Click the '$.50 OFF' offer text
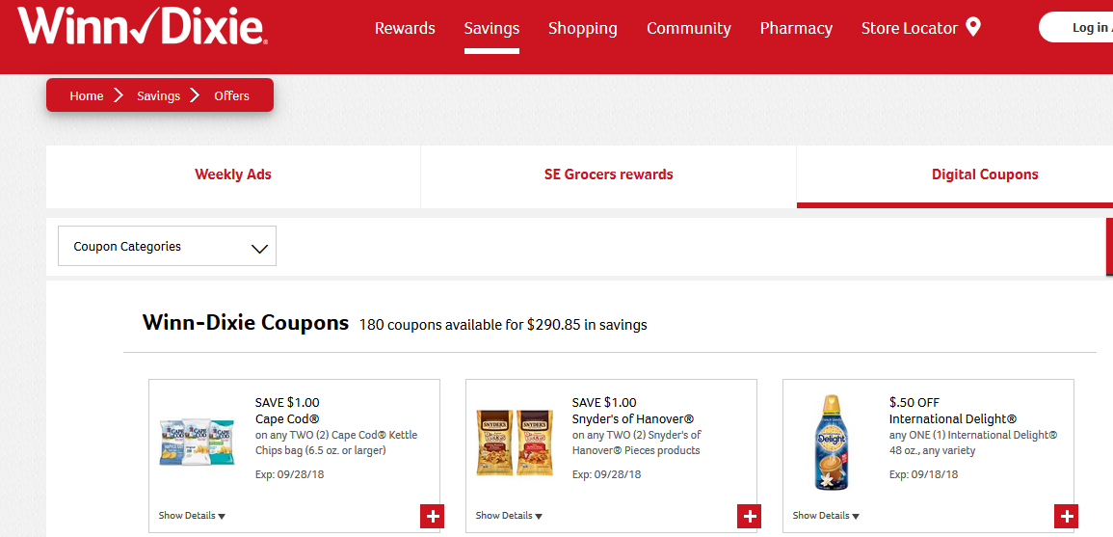This screenshot has width=1113, height=537. point(914,403)
